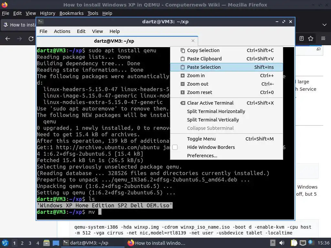Open Firefox's History menu
Screen dimensions: 331x248
pos(48,13)
